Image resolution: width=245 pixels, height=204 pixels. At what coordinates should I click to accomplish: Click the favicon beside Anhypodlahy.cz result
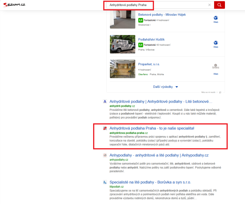point(105,155)
